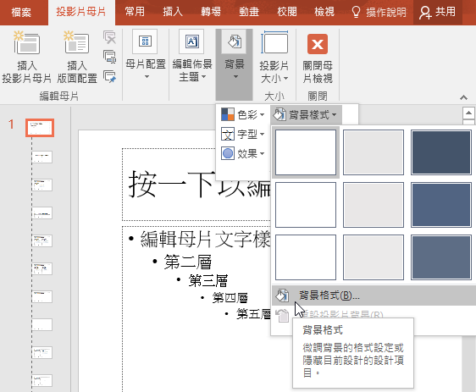Switch to the Insert (插入) tab
476x392 pixels.
pos(173,12)
